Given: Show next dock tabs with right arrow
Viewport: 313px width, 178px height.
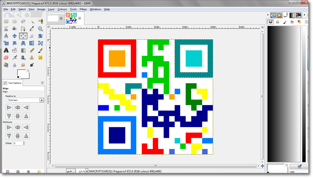Looking at the screenshot, I should click(304, 15).
